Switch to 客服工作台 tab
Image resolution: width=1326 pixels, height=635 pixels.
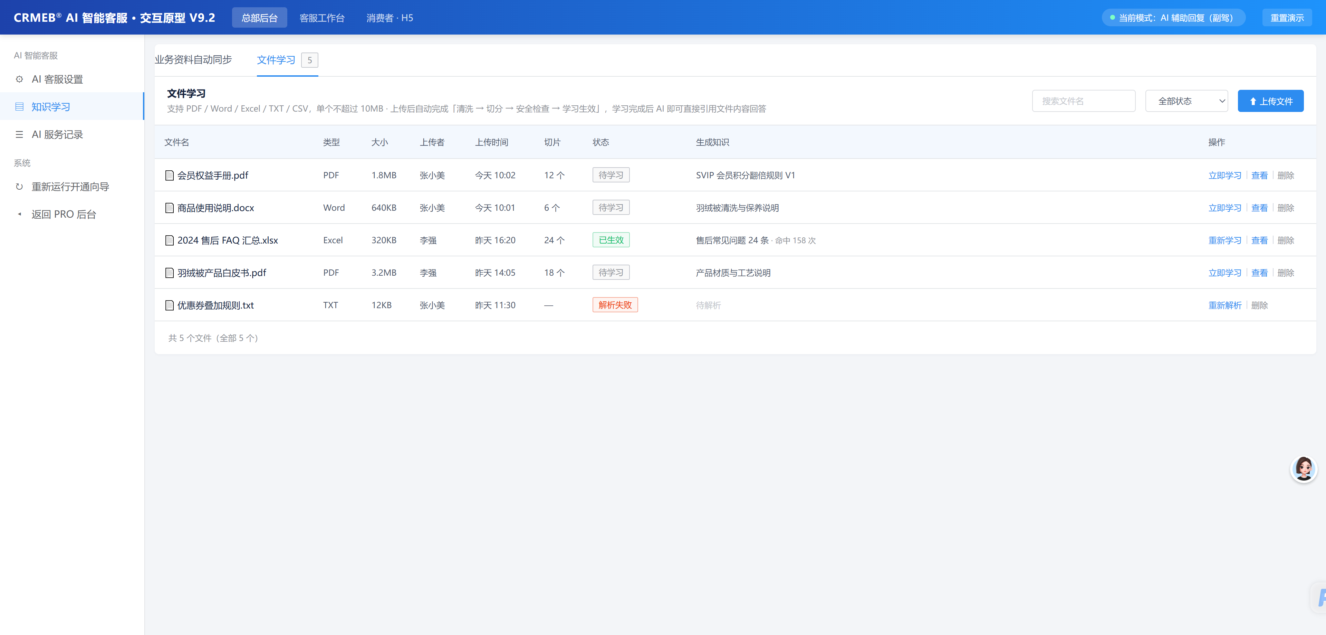click(322, 18)
